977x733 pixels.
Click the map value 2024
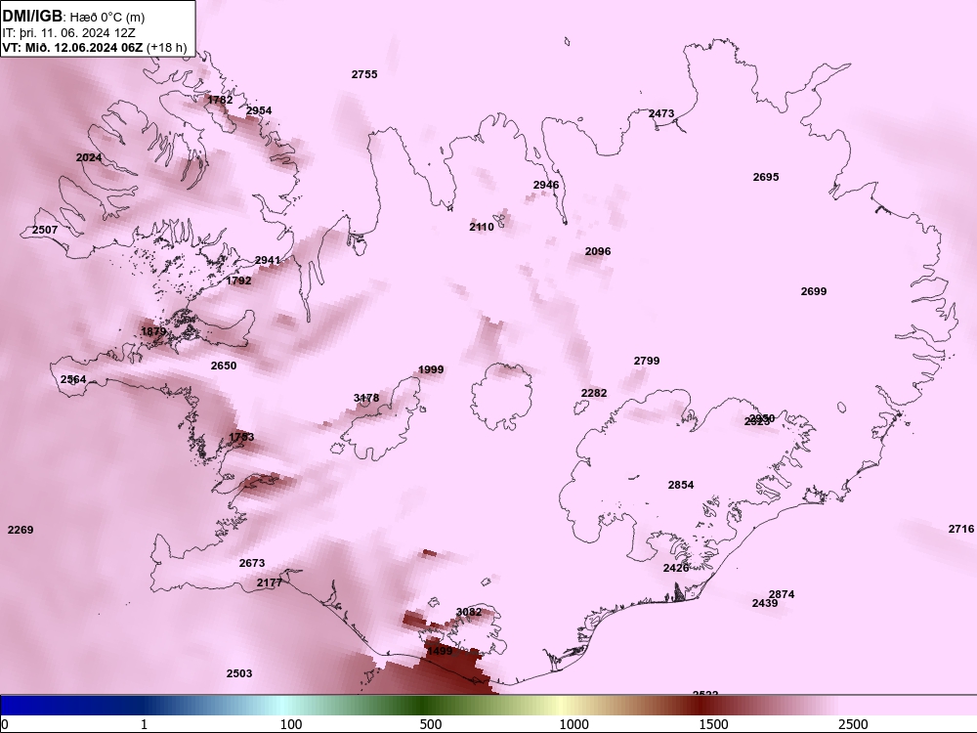tap(89, 157)
